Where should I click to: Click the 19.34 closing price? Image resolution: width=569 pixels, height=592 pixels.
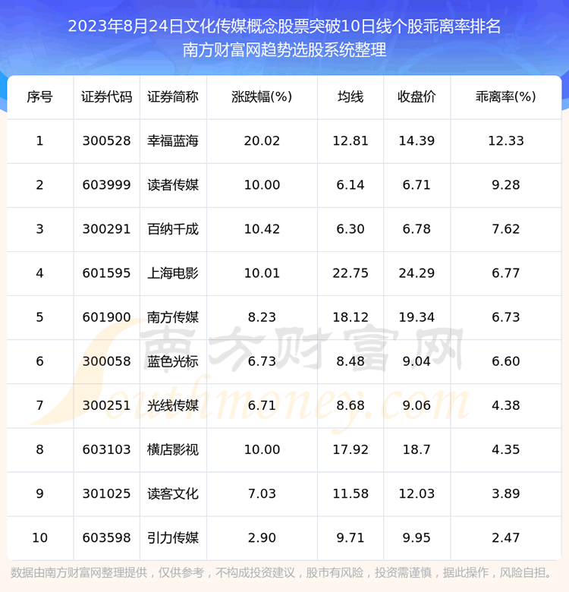(417, 317)
